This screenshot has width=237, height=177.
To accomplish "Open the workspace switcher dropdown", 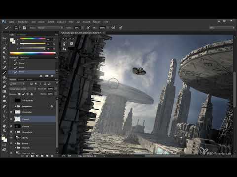I will (x=222, y=28).
